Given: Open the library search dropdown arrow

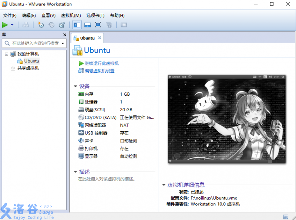Looking at the screenshot, I should 63,43.
